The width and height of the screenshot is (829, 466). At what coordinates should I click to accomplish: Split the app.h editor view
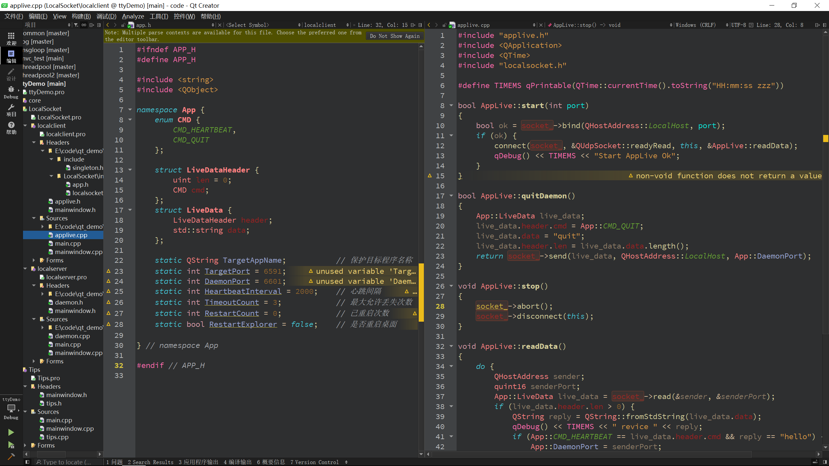pyautogui.click(x=413, y=25)
